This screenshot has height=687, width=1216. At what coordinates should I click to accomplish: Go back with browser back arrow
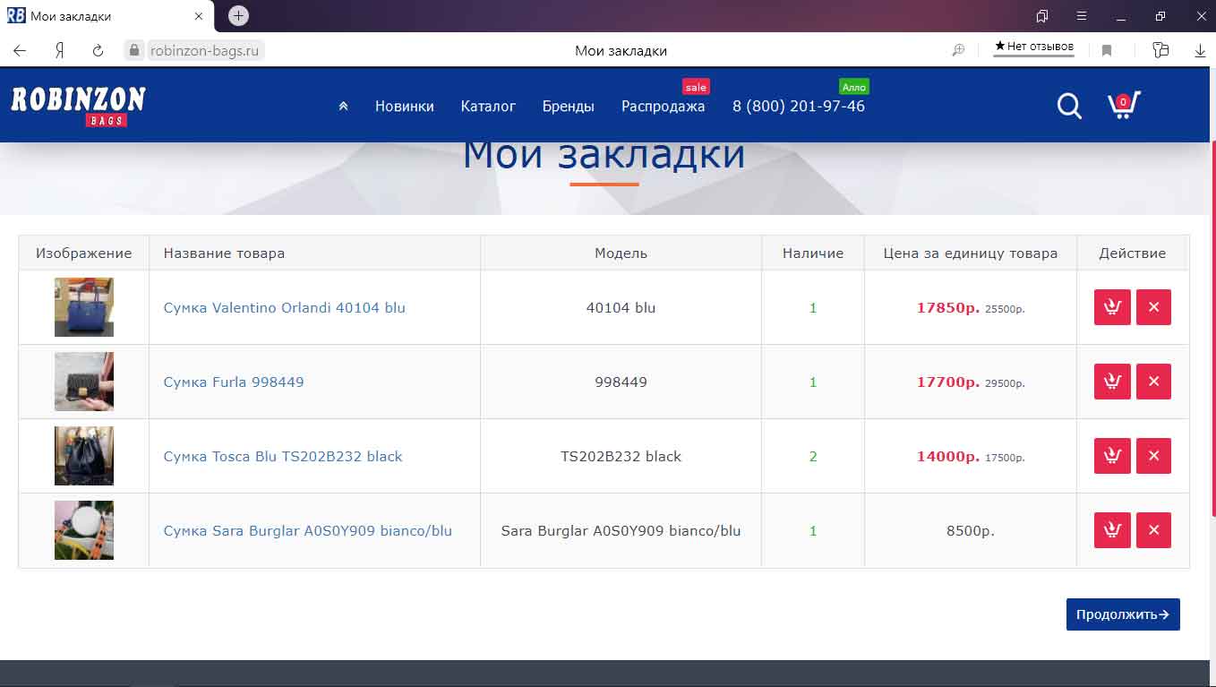(20, 51)
